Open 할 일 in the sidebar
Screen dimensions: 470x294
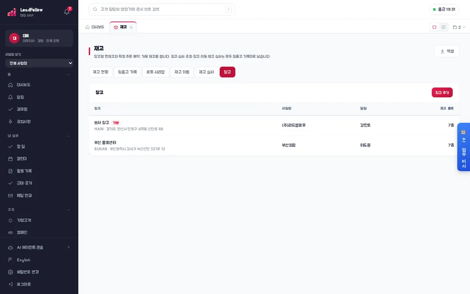pos(39,147)
